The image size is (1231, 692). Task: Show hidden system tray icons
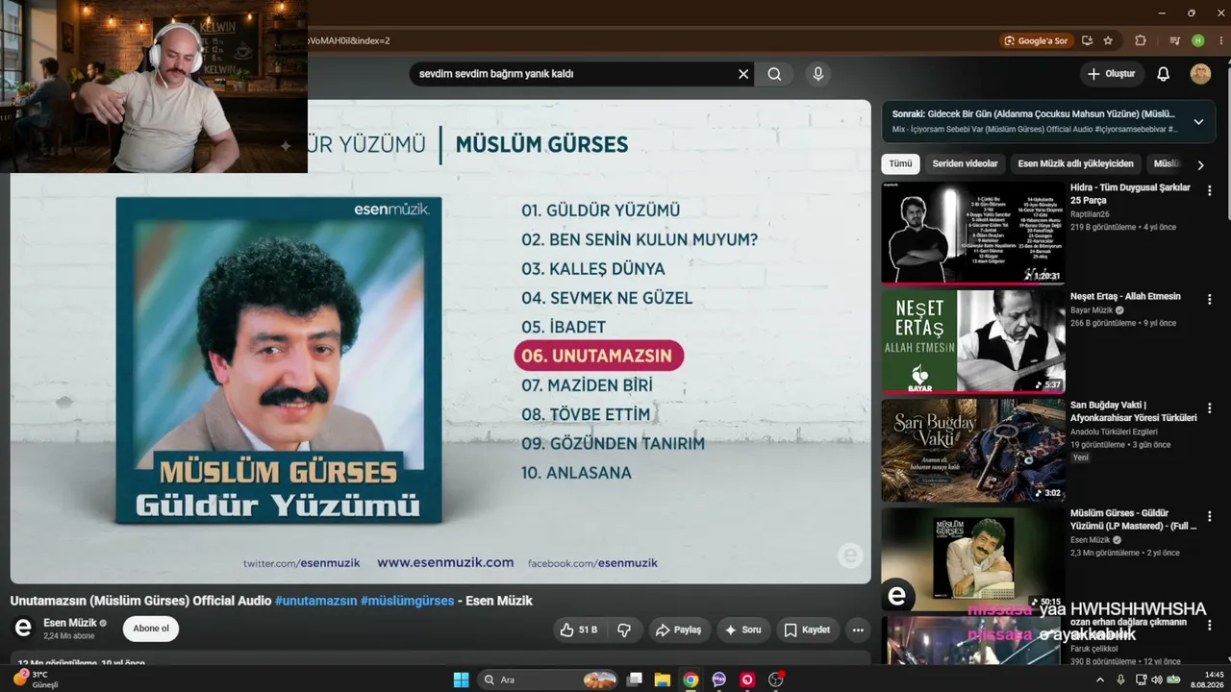pyautogui.click(x=1100, y=680)
